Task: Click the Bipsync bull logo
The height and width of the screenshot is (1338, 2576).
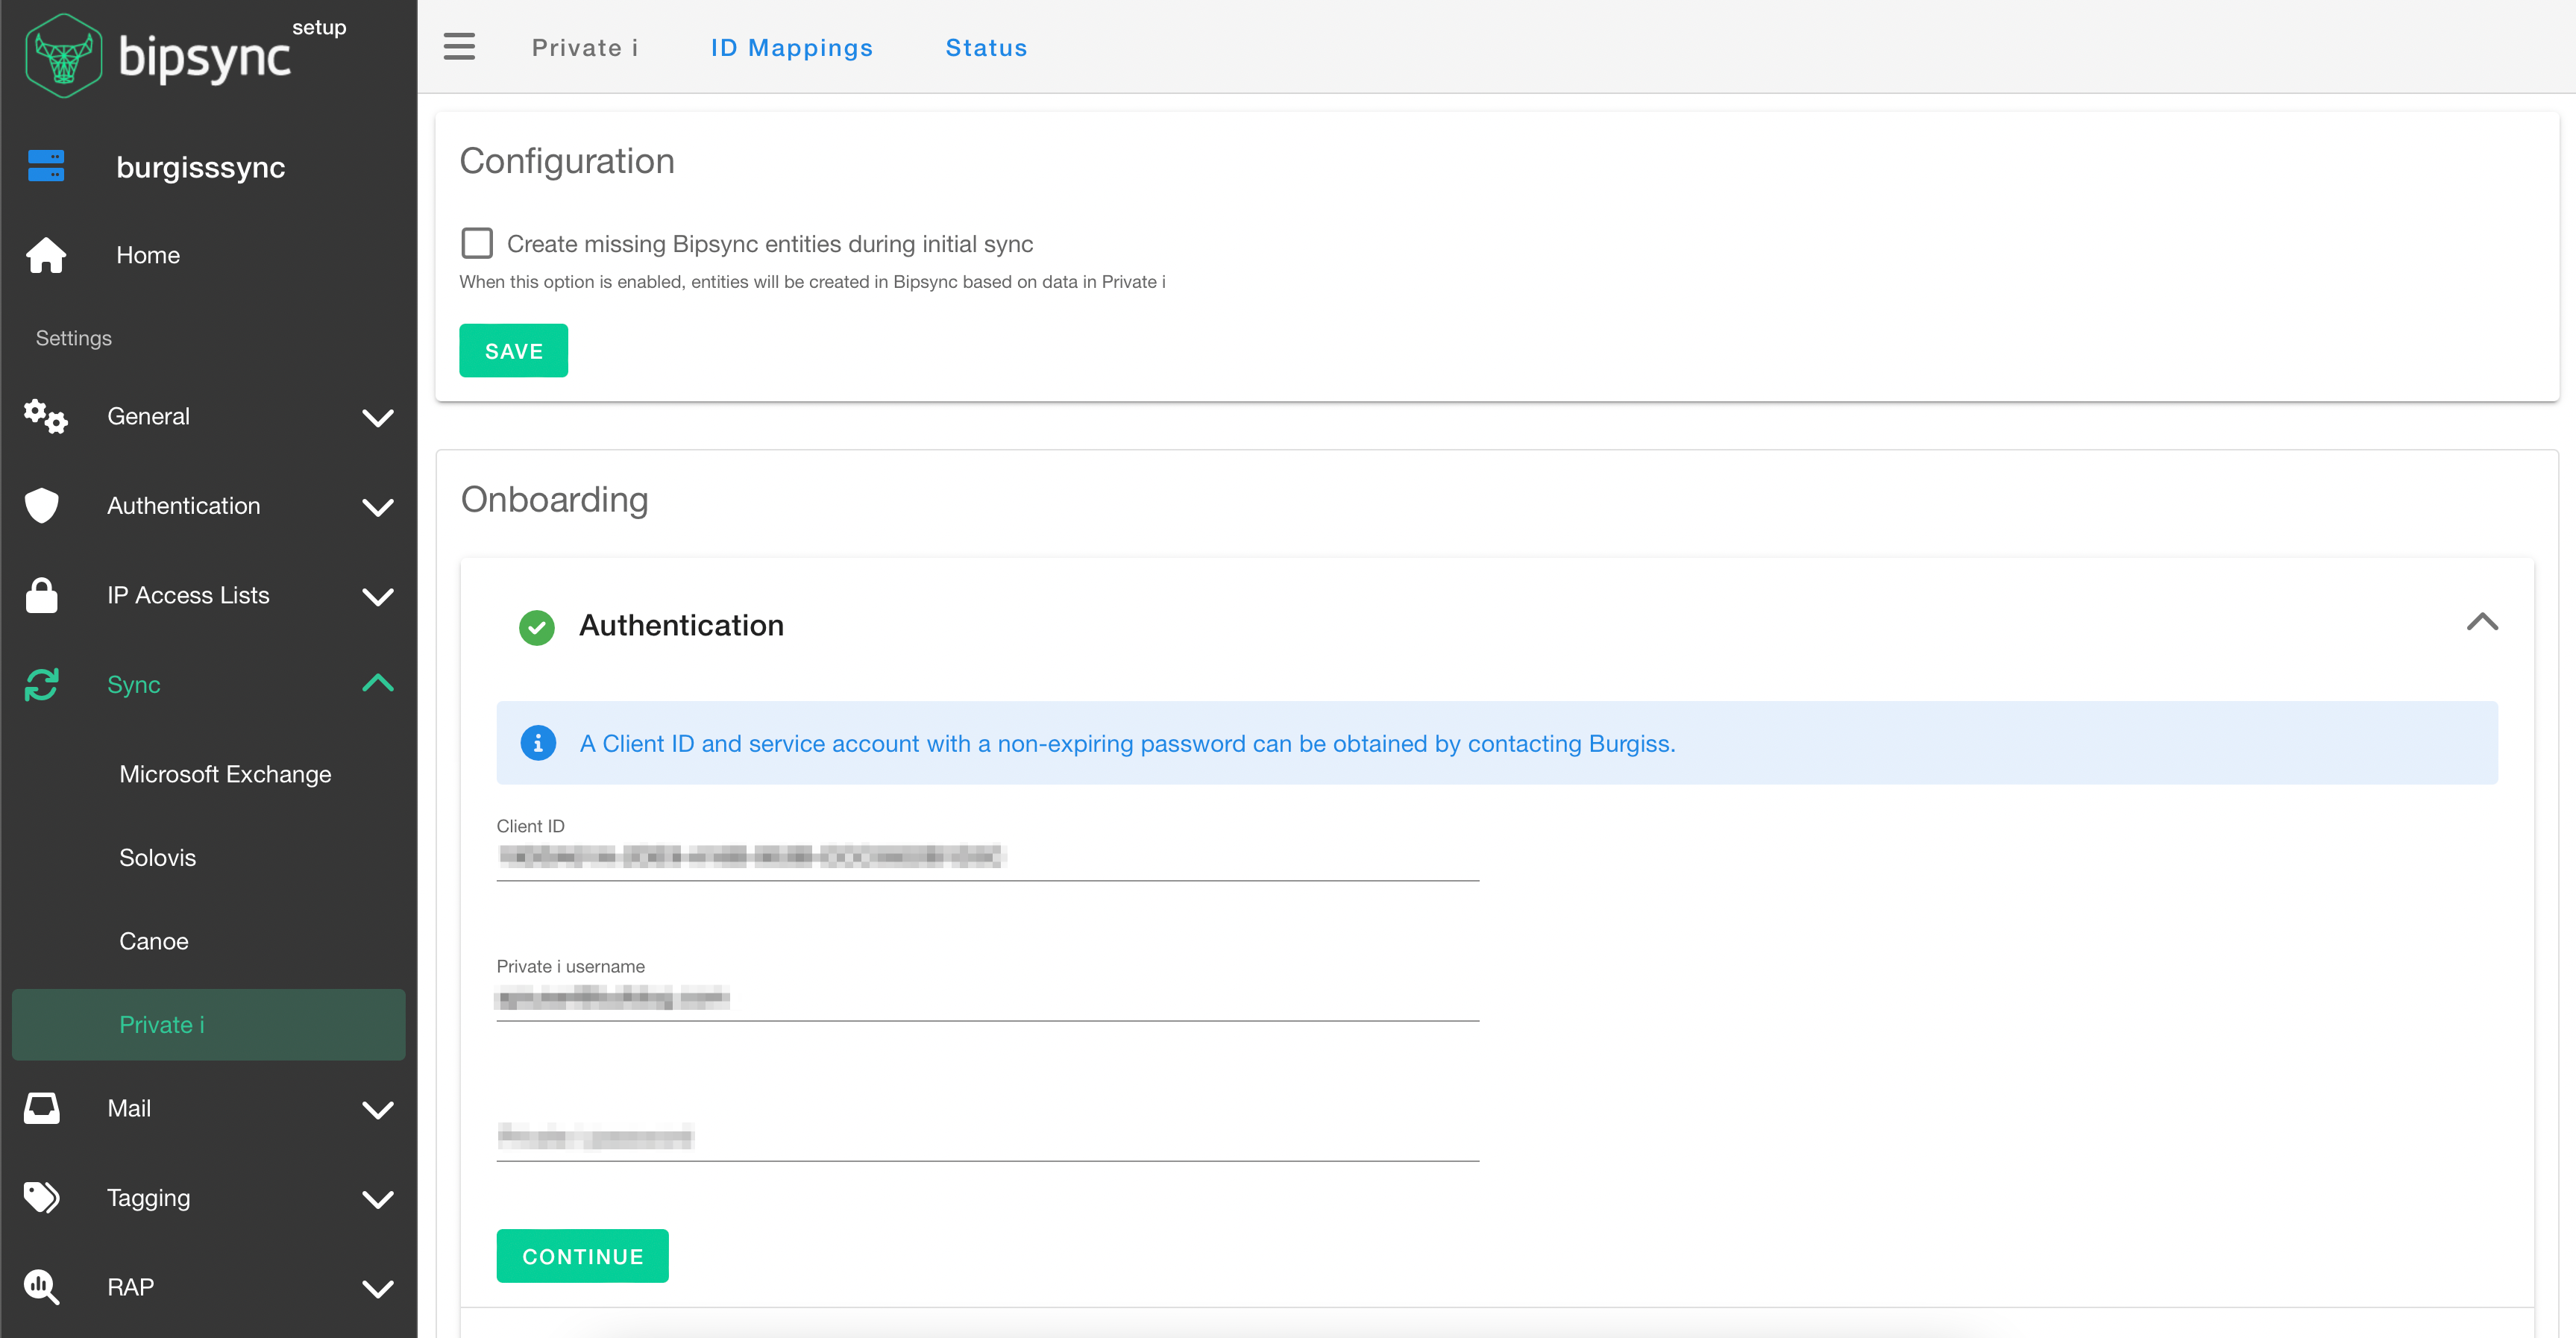Action: point(63,56)
